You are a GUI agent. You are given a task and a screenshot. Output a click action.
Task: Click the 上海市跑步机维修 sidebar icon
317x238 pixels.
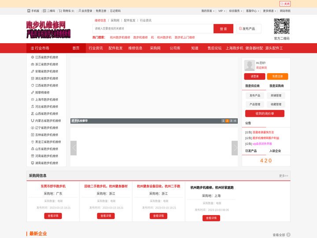pyautogui.click(x=32, y=100)
